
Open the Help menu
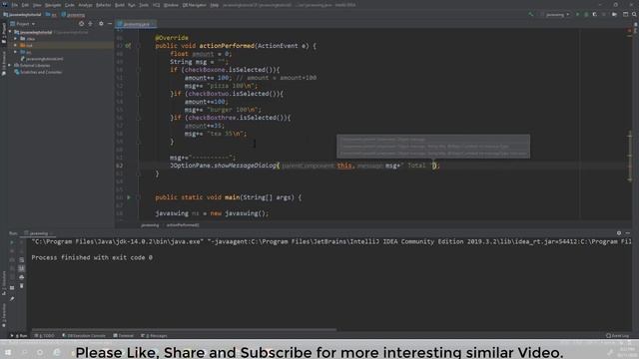(x=215, y=5)
